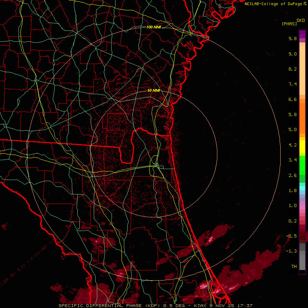Pick the gray TH segment of the color bar

click(x=302, y=262)
